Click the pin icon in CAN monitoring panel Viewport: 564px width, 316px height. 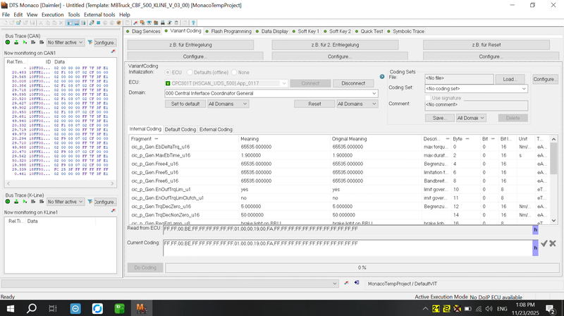[x=114, y=53]
